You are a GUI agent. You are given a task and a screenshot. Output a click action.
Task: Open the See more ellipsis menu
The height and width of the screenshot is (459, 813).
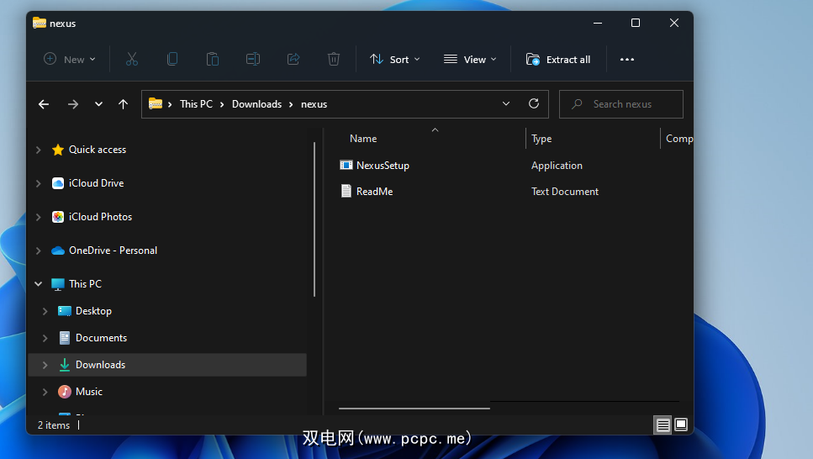627,59
